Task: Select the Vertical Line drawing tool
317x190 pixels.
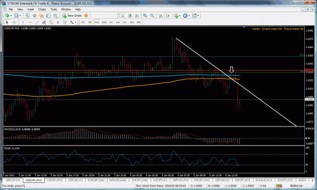Action: click(x=23, y=22)
